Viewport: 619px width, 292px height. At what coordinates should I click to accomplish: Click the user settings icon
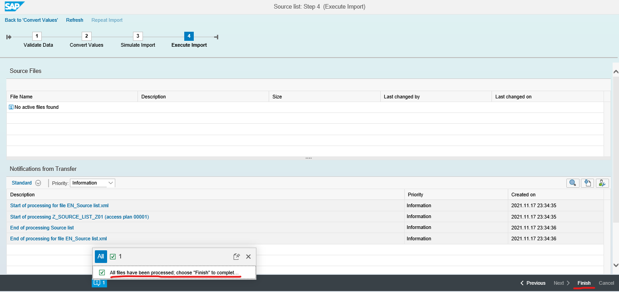[602, 183]
